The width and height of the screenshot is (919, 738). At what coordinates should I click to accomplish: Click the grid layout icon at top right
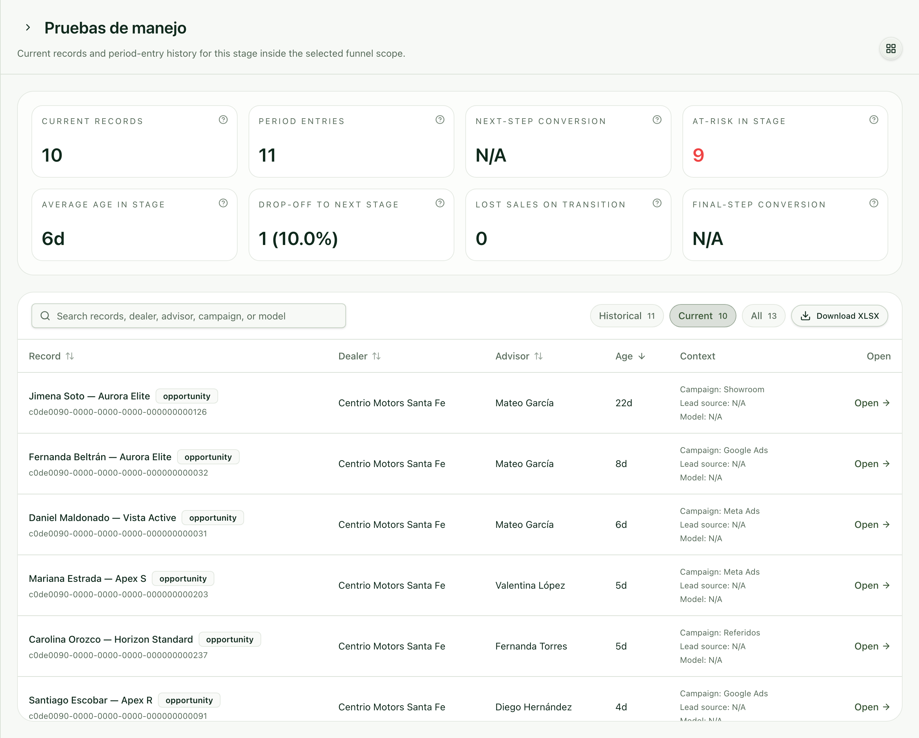coord(890,49)
